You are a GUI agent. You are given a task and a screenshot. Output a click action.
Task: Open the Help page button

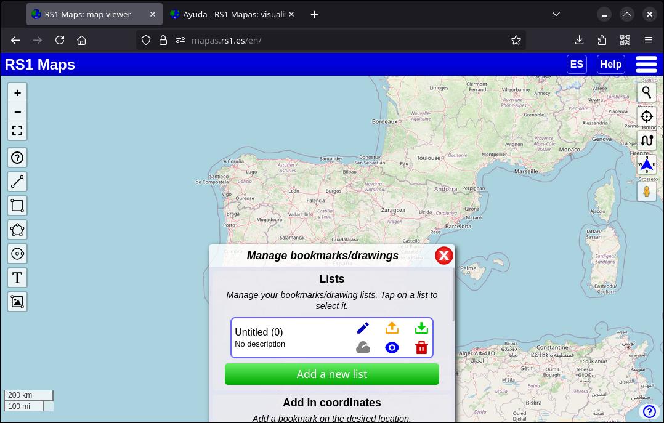[x=610, y=65]
